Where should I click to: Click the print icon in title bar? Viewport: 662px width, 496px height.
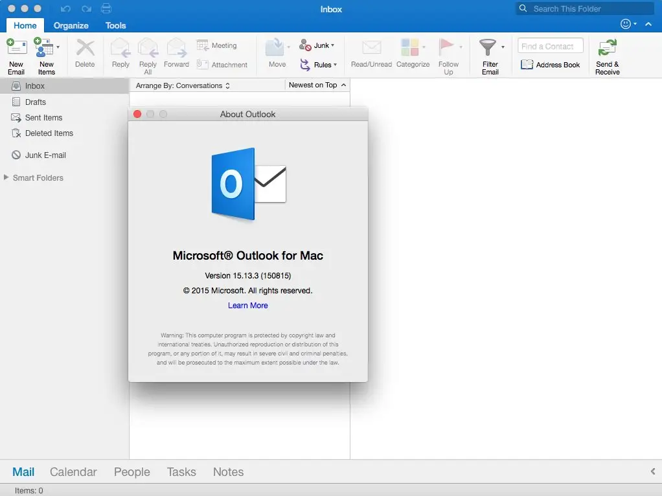(106, 9)
